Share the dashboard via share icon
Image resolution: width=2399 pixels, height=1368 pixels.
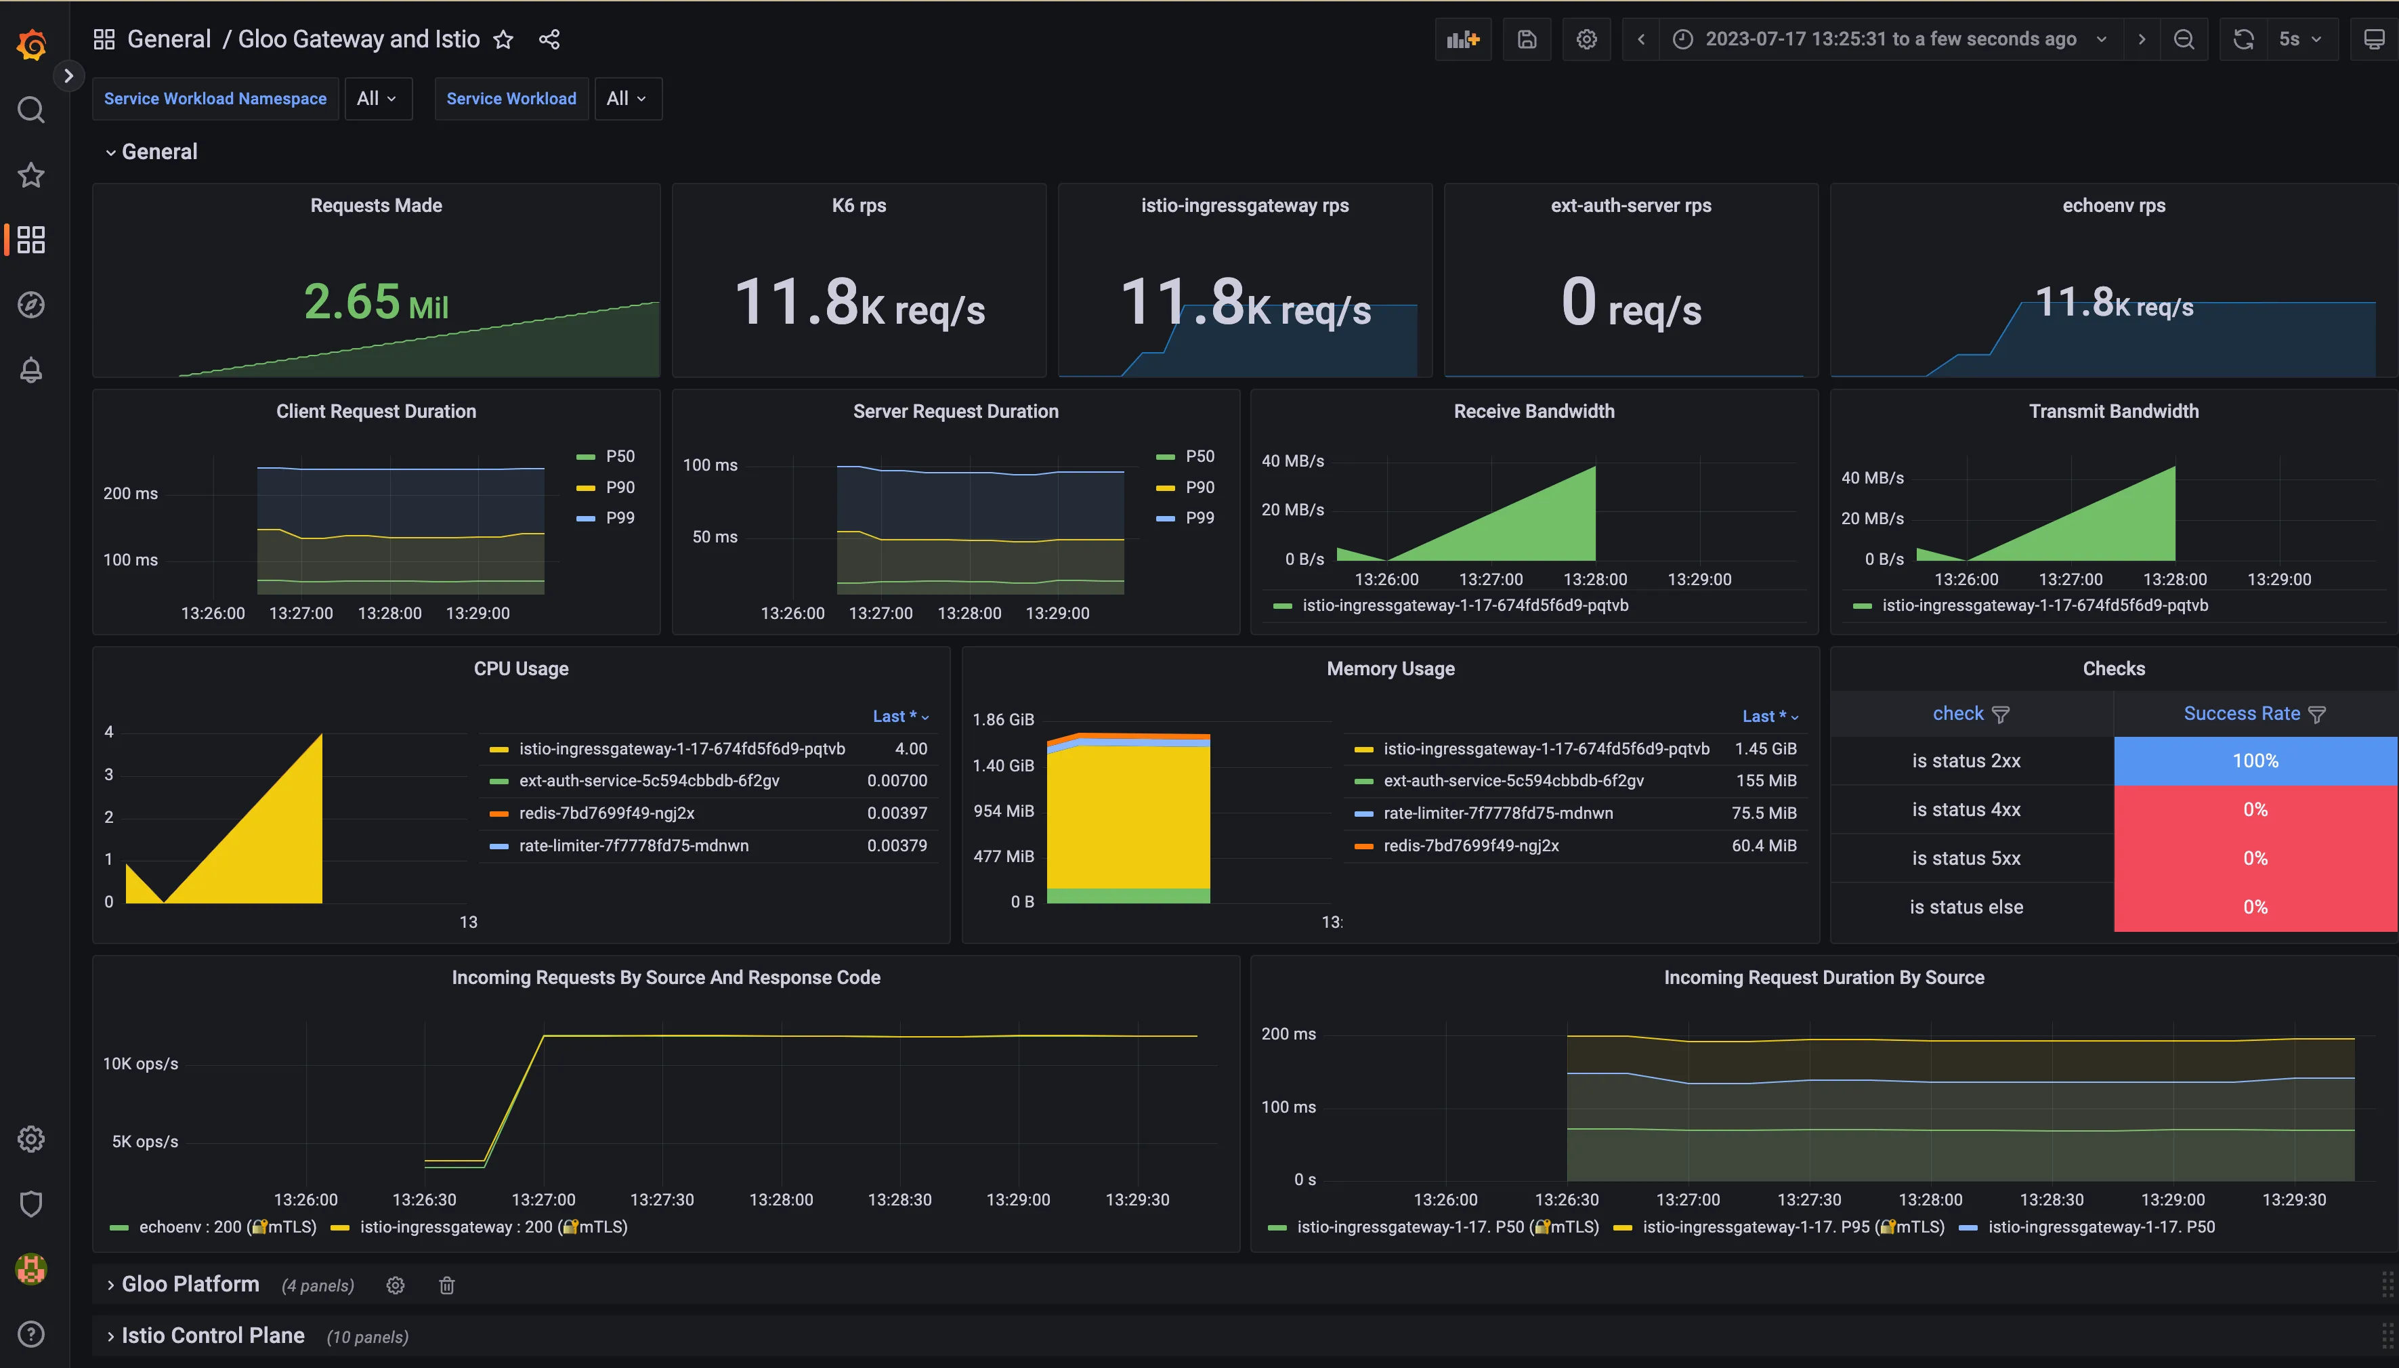[x=550, y=39]
